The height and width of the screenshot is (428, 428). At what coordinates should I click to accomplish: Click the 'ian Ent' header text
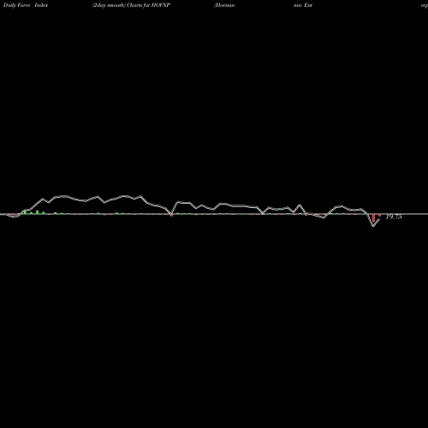tap(303, 5)
